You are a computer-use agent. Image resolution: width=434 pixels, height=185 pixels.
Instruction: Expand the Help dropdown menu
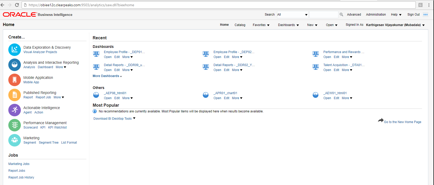point(396,15)
